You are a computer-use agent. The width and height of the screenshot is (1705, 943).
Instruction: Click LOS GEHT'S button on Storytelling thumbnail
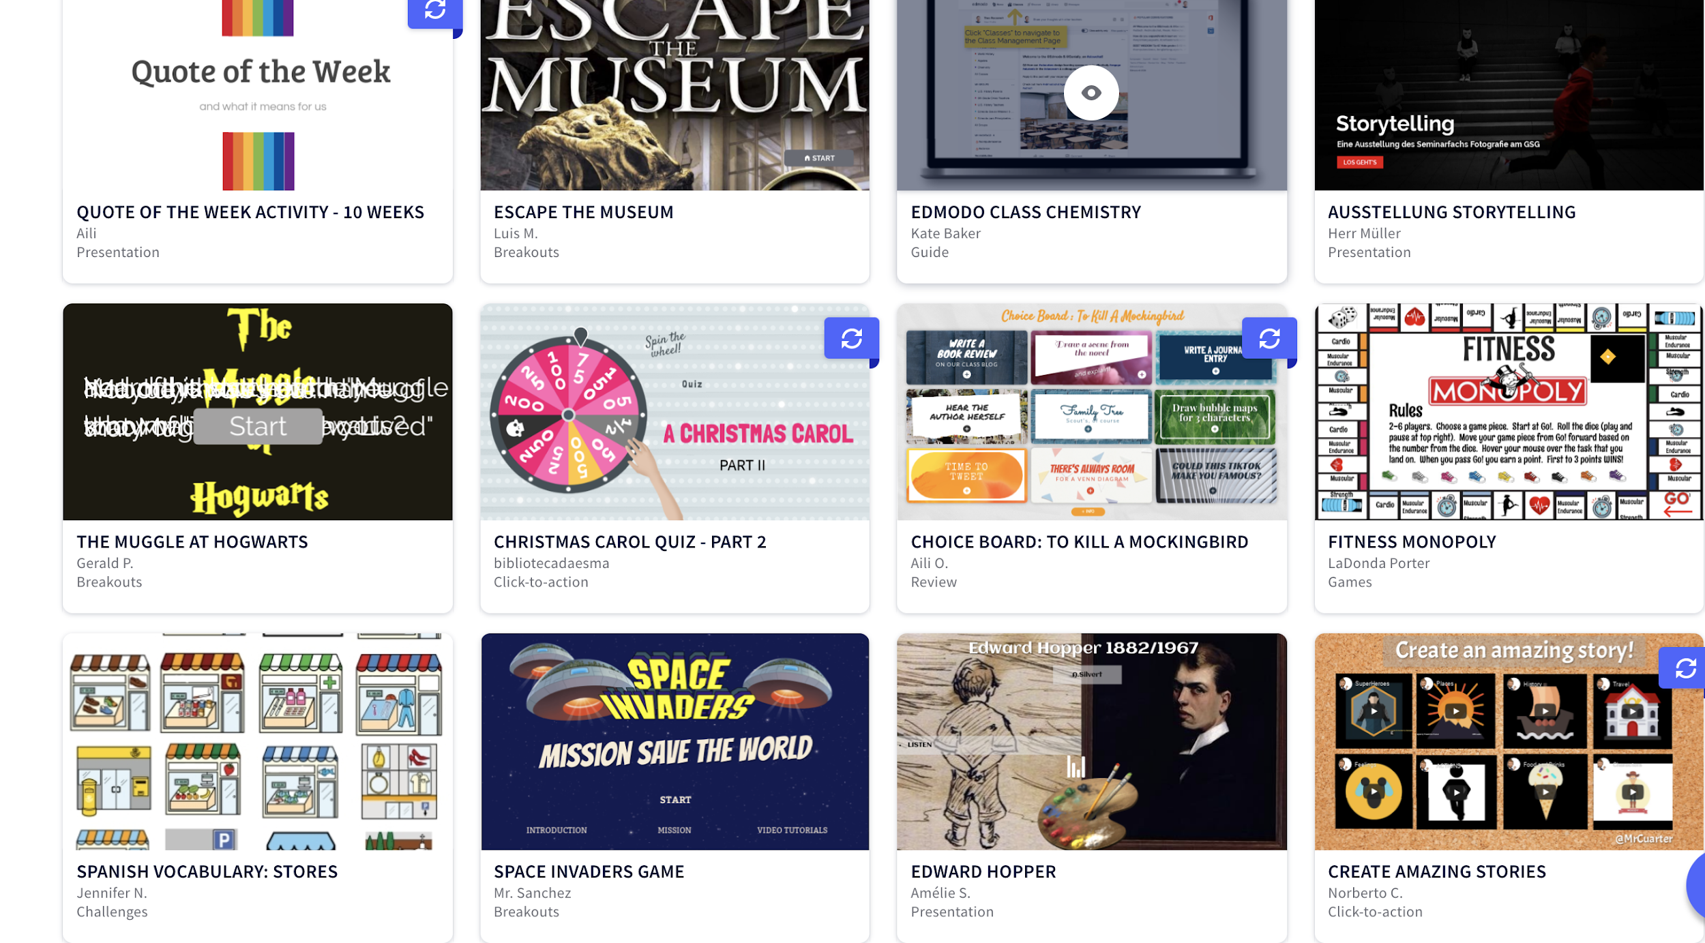[1359, 162]
